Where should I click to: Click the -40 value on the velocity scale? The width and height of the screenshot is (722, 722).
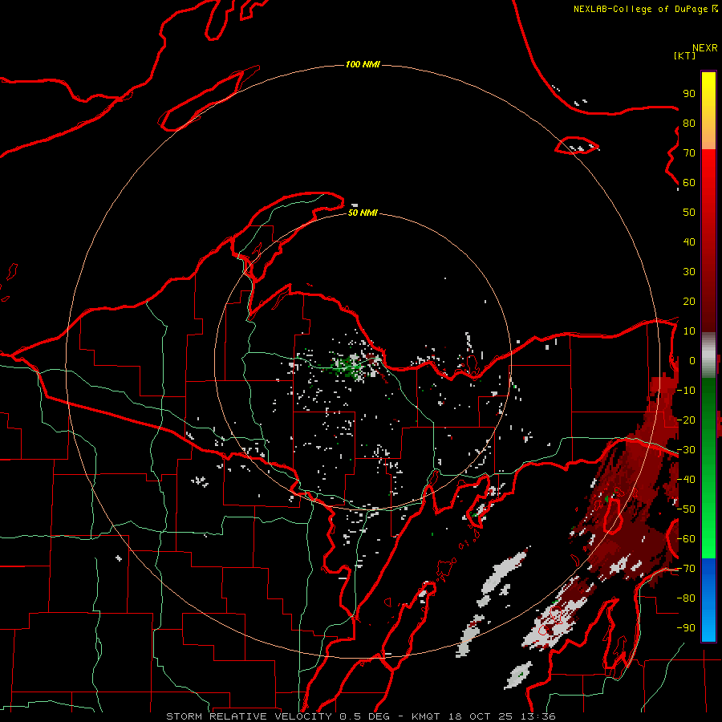pyautogui.click(x=686, y=480)
